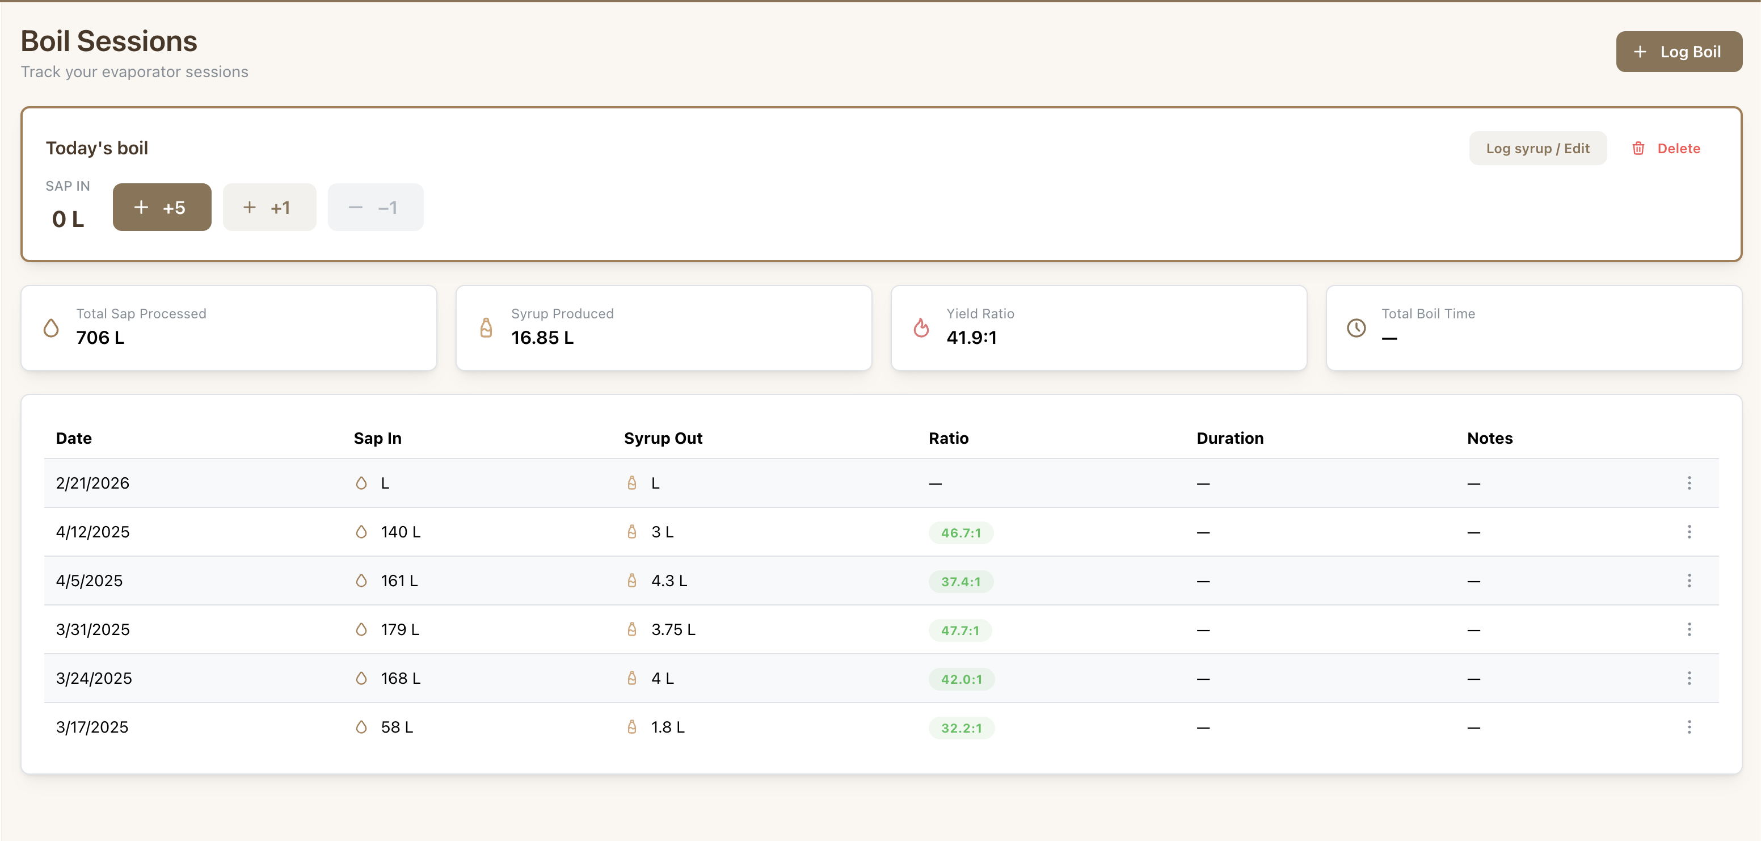The height and width of the screenshot is (841, 1761).
Task: Click the bottle icon in Syrup Produced card
Action: (x=486, y=328)
